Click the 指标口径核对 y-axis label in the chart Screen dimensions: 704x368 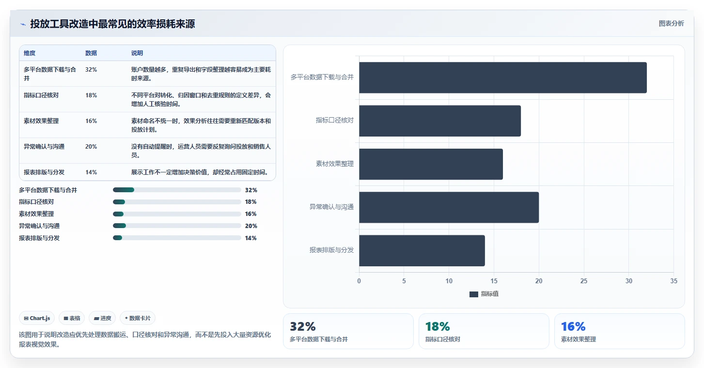[335, 120]
